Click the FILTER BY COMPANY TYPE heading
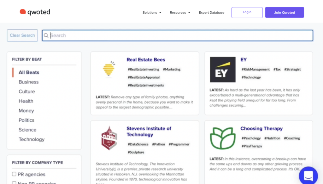 pos(37,163)
